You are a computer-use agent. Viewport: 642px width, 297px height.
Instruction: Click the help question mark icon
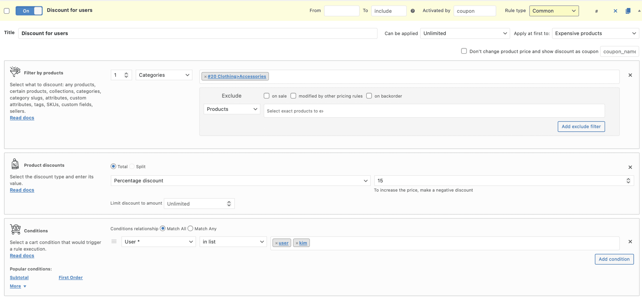click(x=413, y=11)
